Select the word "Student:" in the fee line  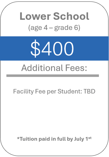70,91
